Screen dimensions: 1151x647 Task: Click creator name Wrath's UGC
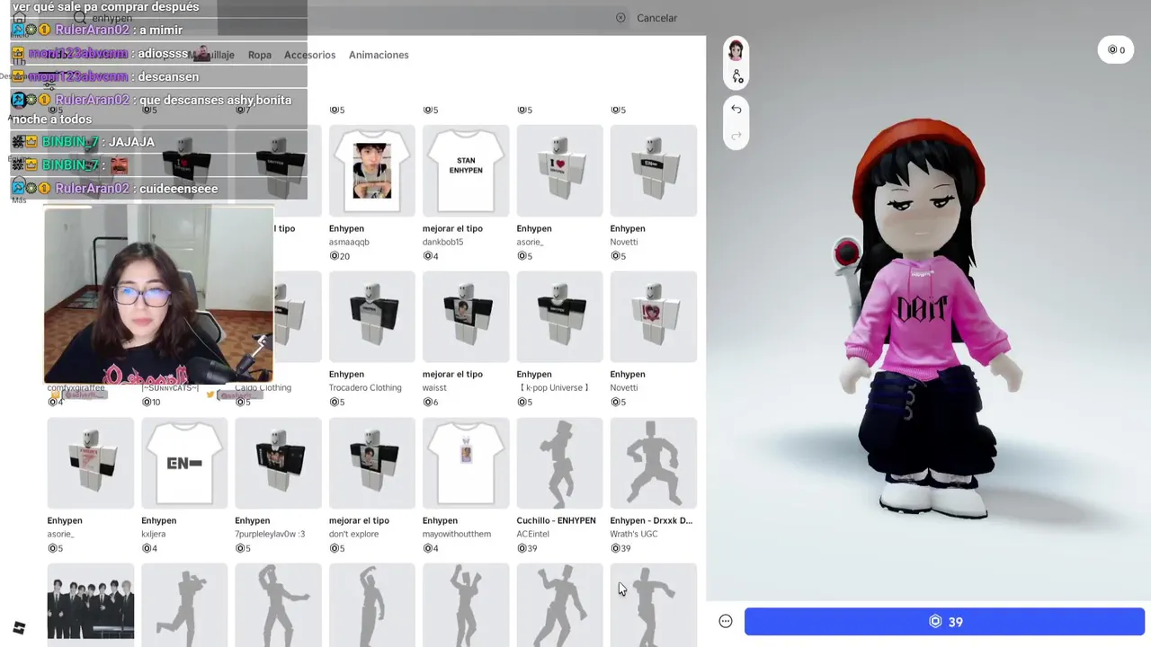point(634,534)
